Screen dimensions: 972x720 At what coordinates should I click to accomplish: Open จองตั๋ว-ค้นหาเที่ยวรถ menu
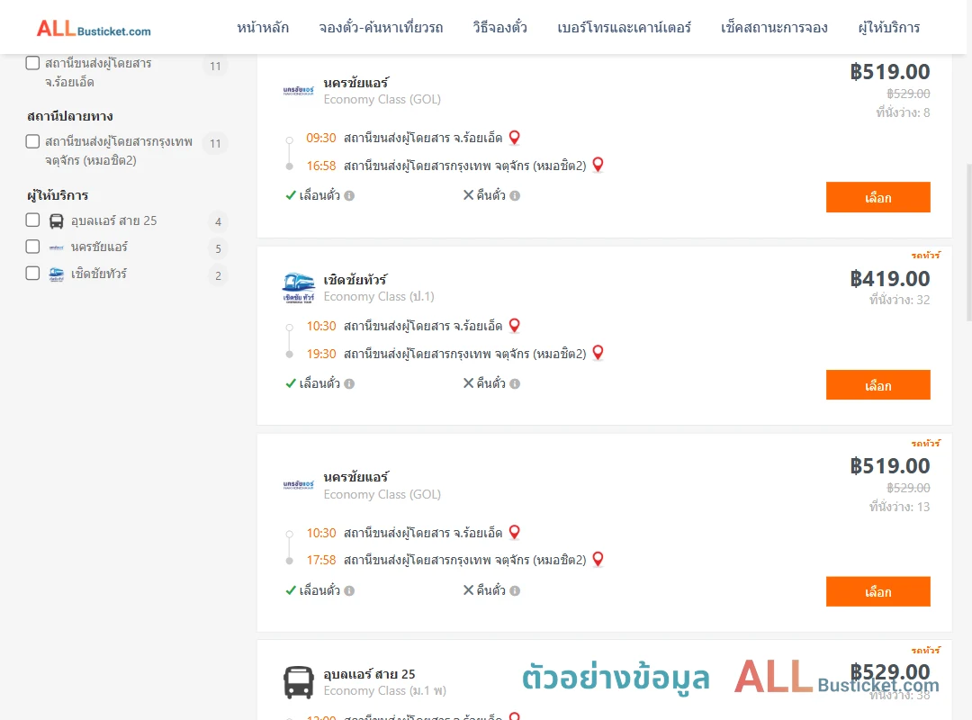point(381,28)
